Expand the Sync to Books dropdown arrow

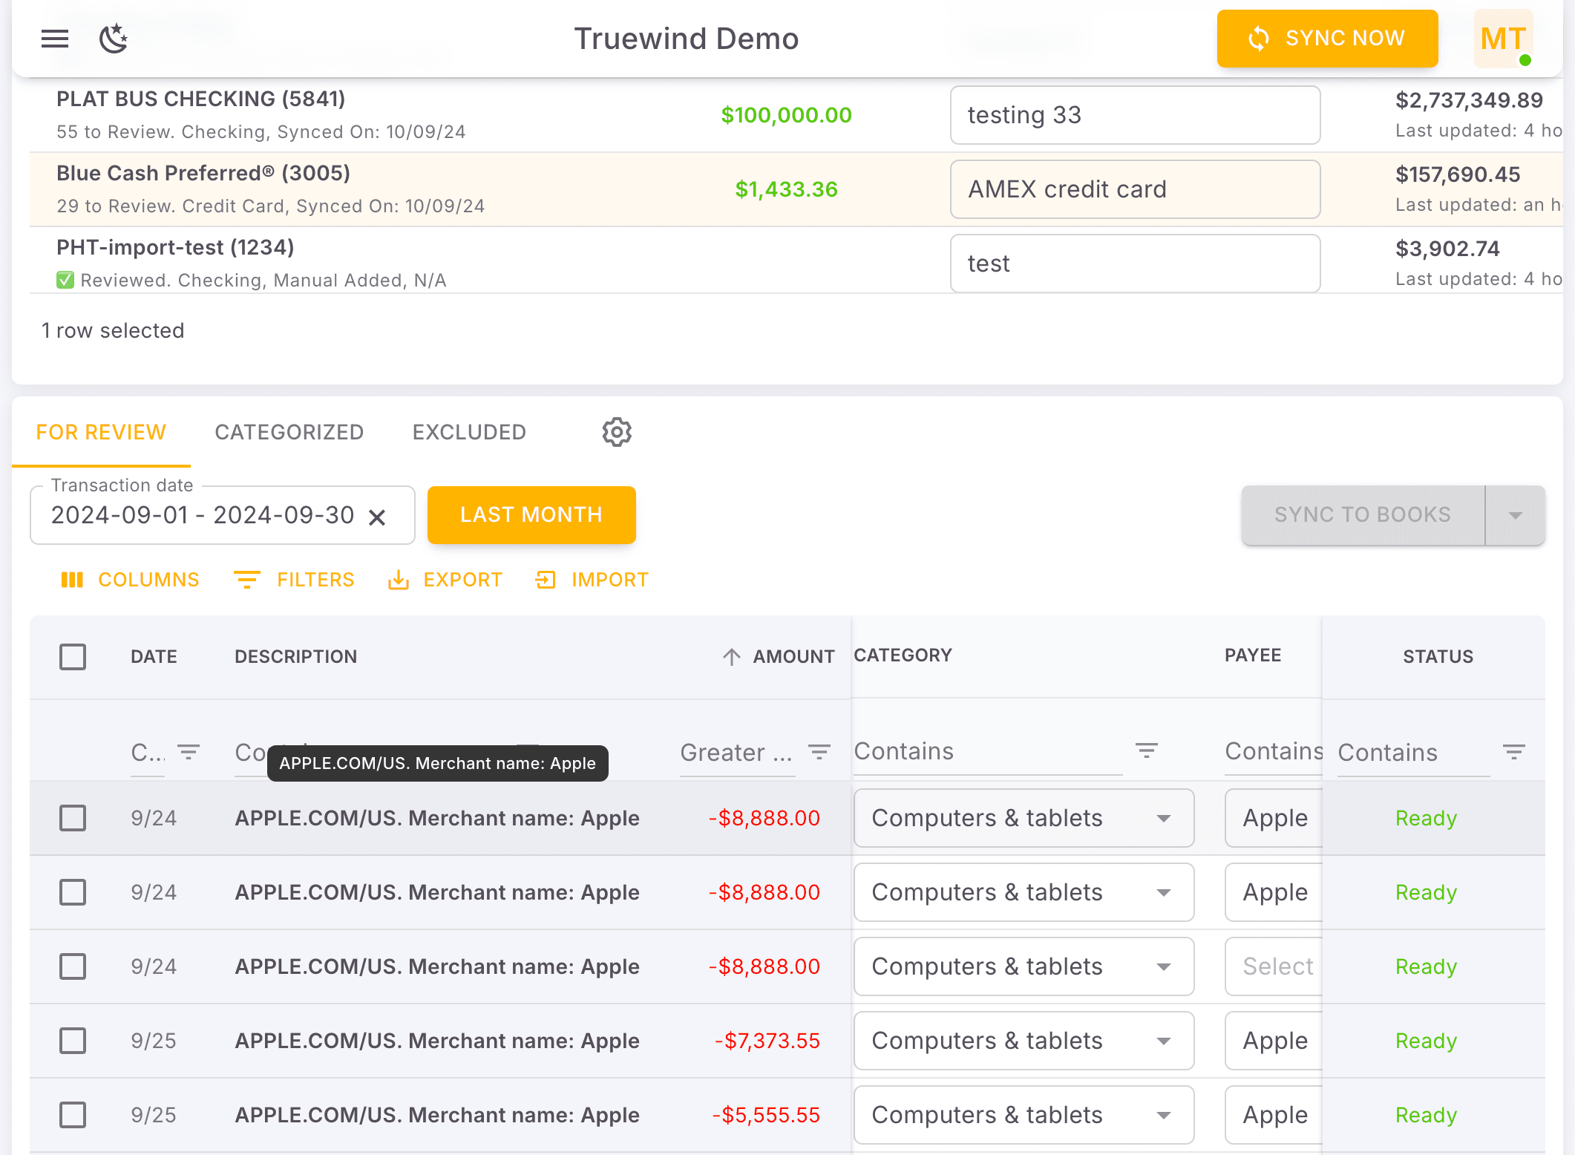[1514, 514]
